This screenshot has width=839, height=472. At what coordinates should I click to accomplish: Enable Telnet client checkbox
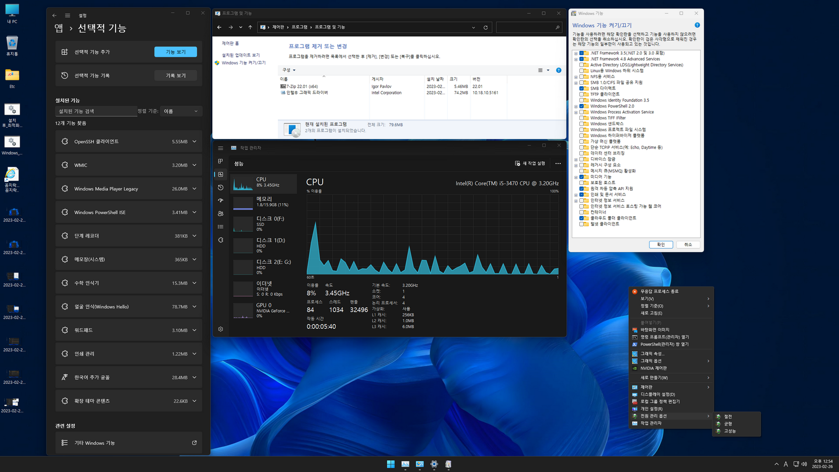coord(581,224)
